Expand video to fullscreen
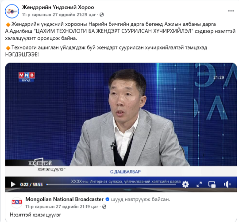 [x=199, y=184]
